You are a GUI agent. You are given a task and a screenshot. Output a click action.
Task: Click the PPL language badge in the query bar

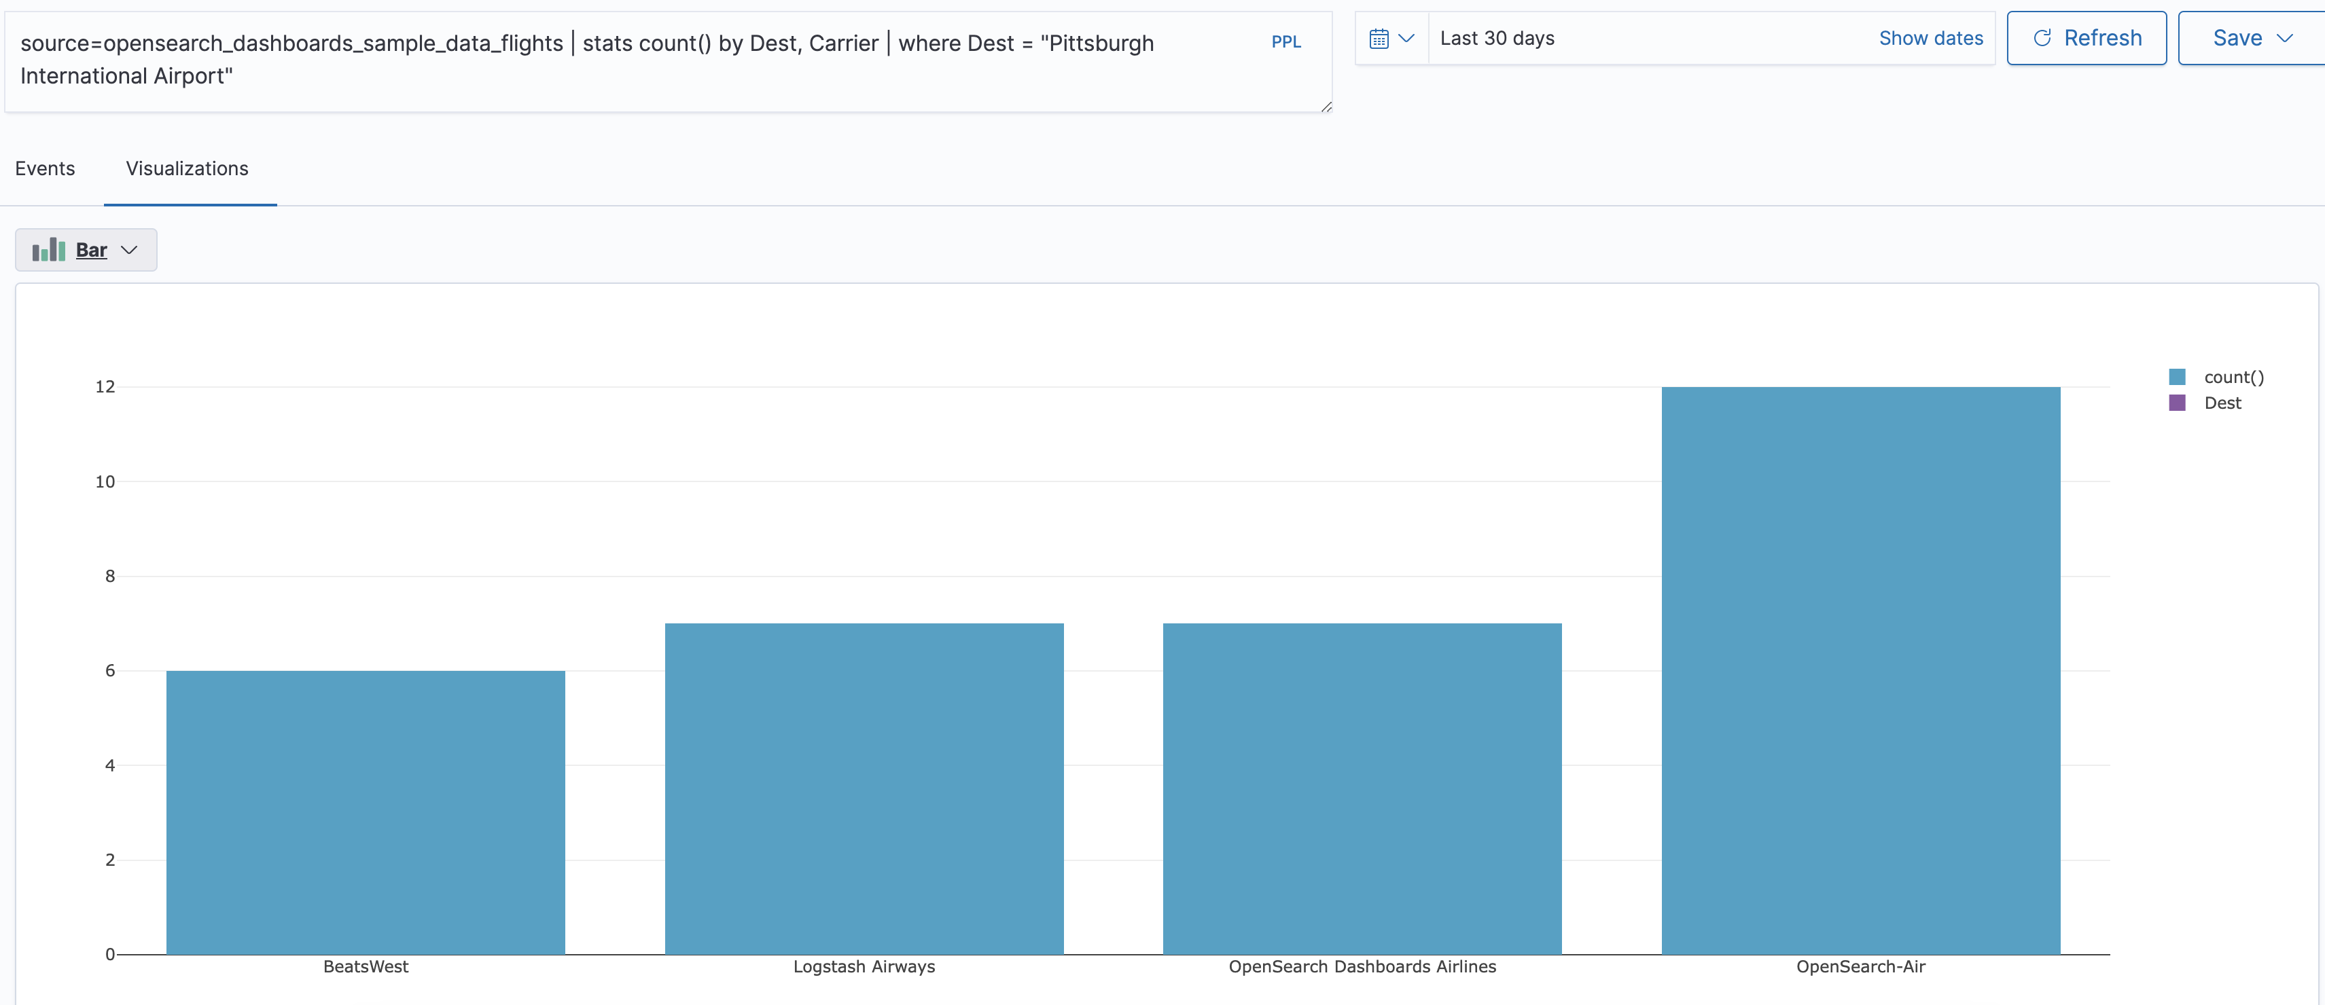(1285, 41)
